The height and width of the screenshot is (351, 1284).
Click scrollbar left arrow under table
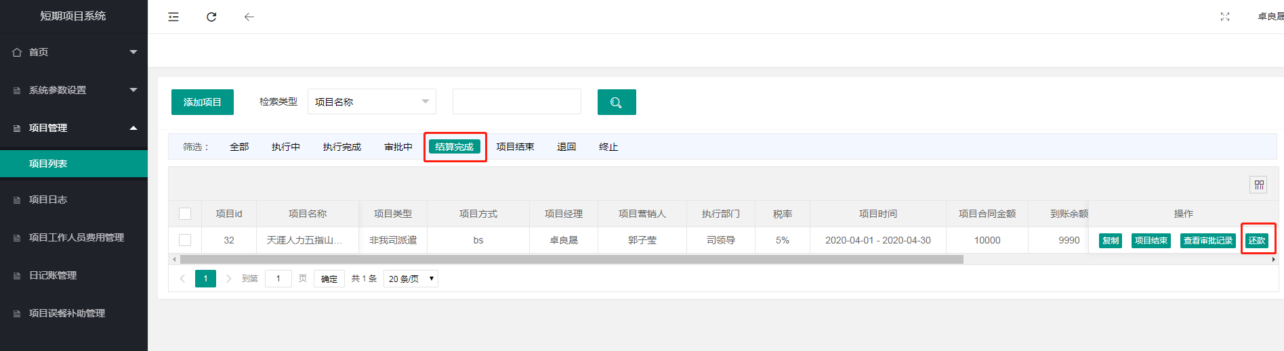(174, 260)
